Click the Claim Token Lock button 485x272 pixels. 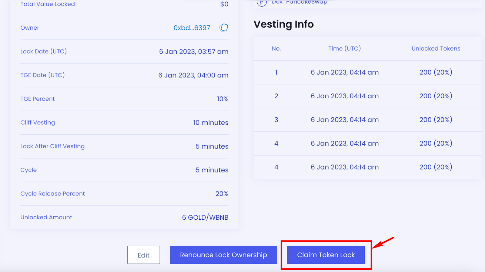pos(326,255)
